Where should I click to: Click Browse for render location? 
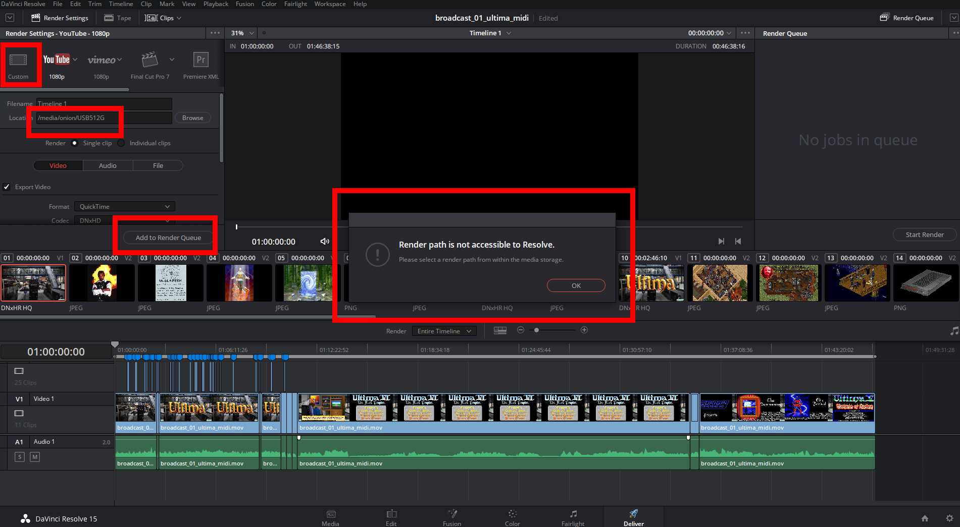pos(193,118)
